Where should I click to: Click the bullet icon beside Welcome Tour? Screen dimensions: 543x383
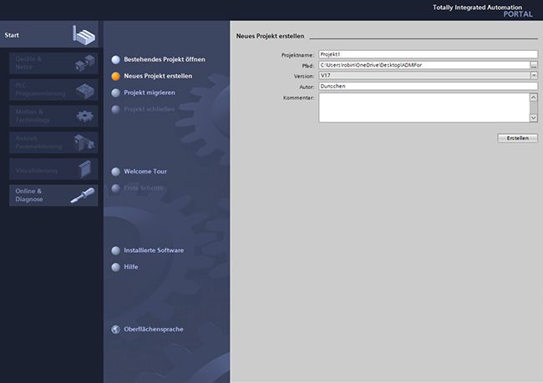click(x=116, y=172)
